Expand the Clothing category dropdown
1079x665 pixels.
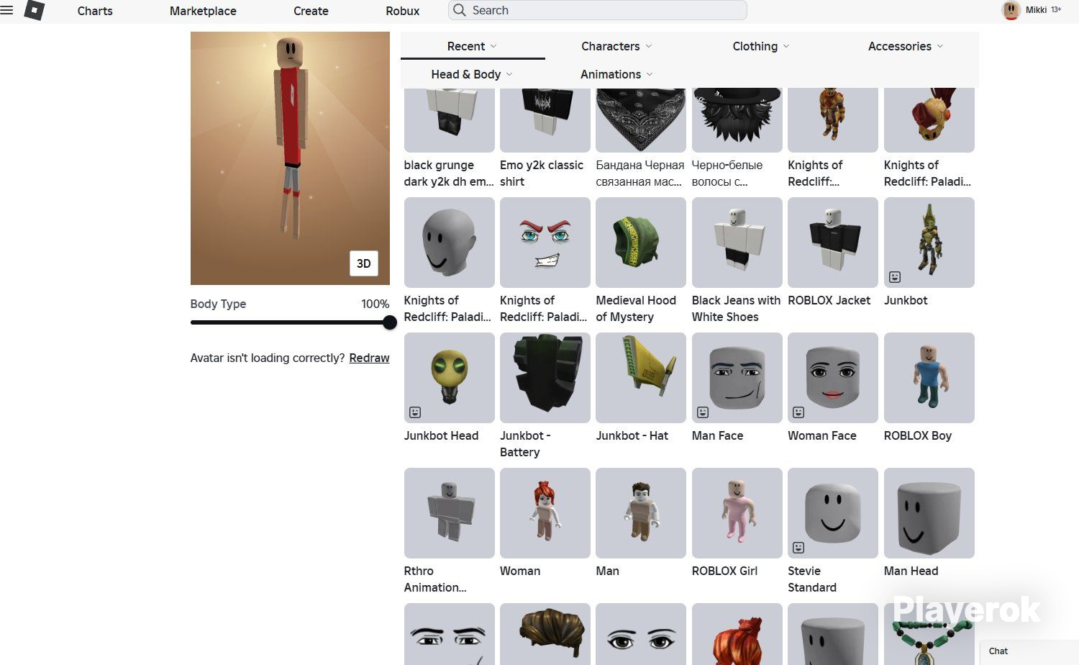point(761,46)
